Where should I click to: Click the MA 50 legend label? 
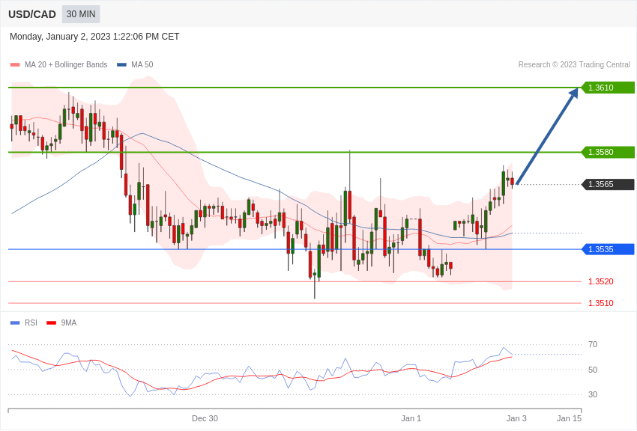click(142, 64)
